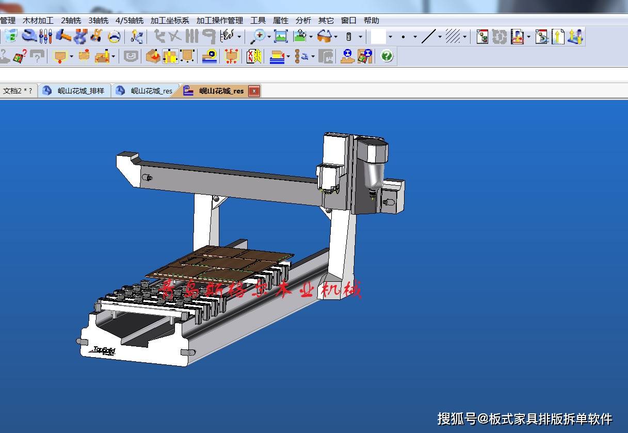Image resolution: width=628 pixels, height=433 pixels.
Task: Open the 加工操作管理 menu
Action: 220,21
